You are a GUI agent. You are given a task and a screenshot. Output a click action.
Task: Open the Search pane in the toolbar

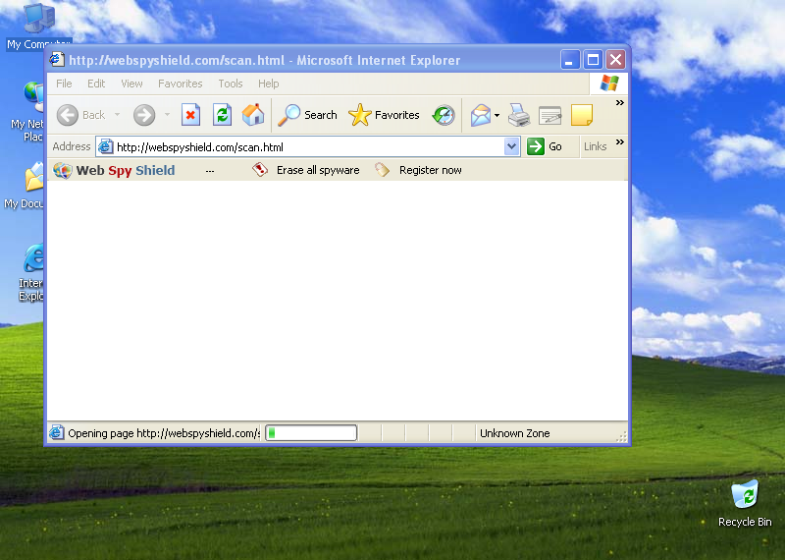point(308,115)
